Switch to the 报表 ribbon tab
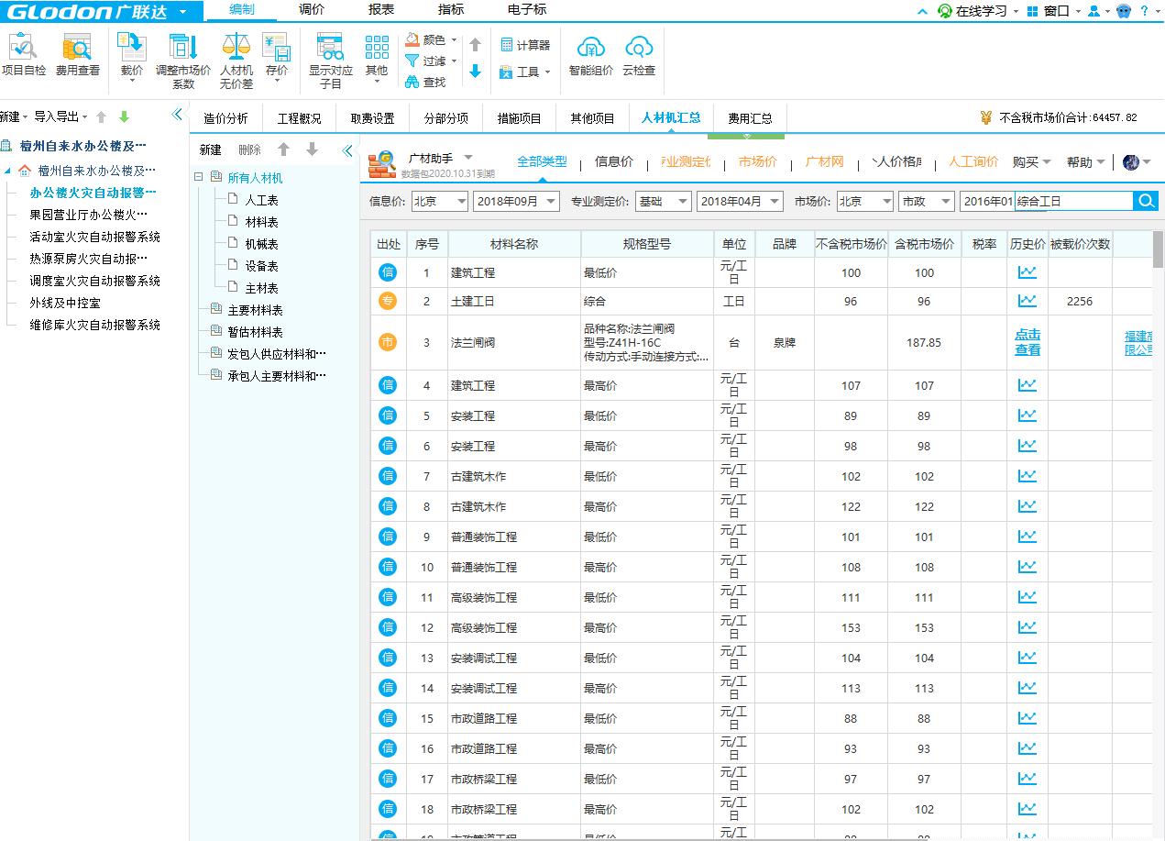 [x=381, y=9]
